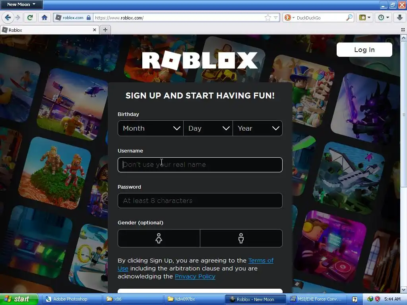Open the birthday Day dropdown

coord(208,128)
